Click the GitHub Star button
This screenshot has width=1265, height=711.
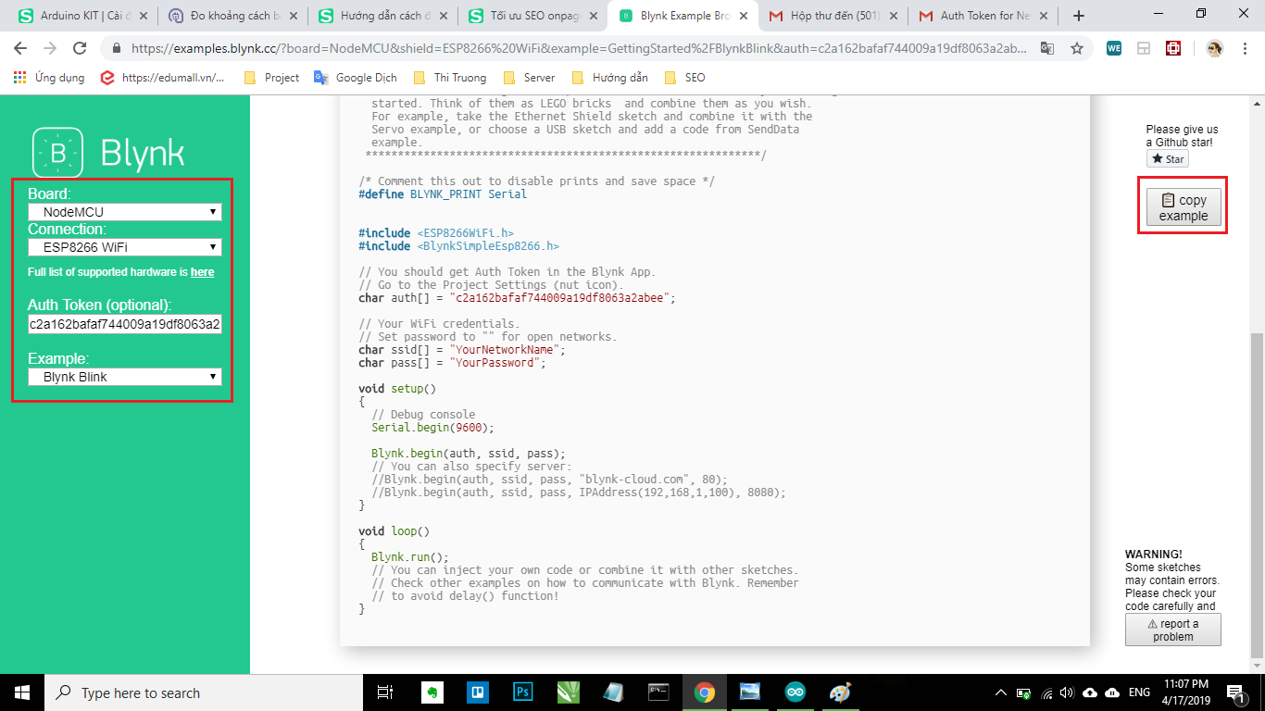point(1167,159)
